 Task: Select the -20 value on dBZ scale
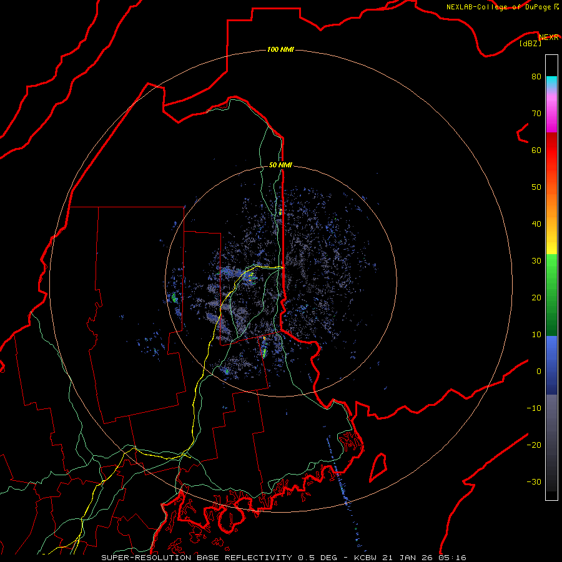tap(534, 445)
